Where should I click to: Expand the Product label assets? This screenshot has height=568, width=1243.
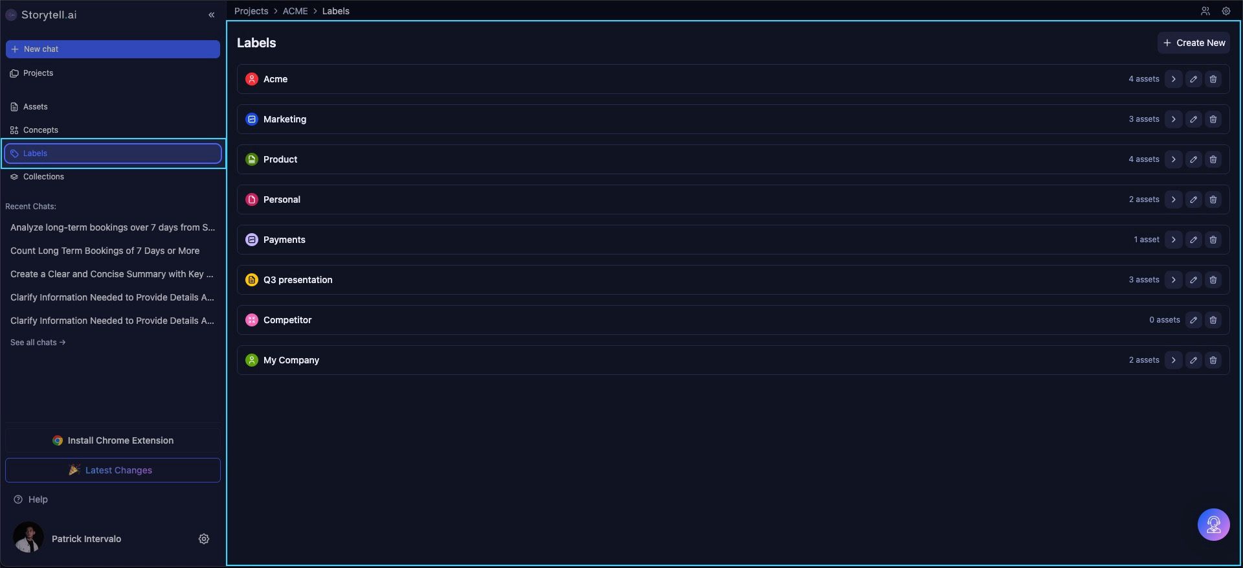[1173, 159]
